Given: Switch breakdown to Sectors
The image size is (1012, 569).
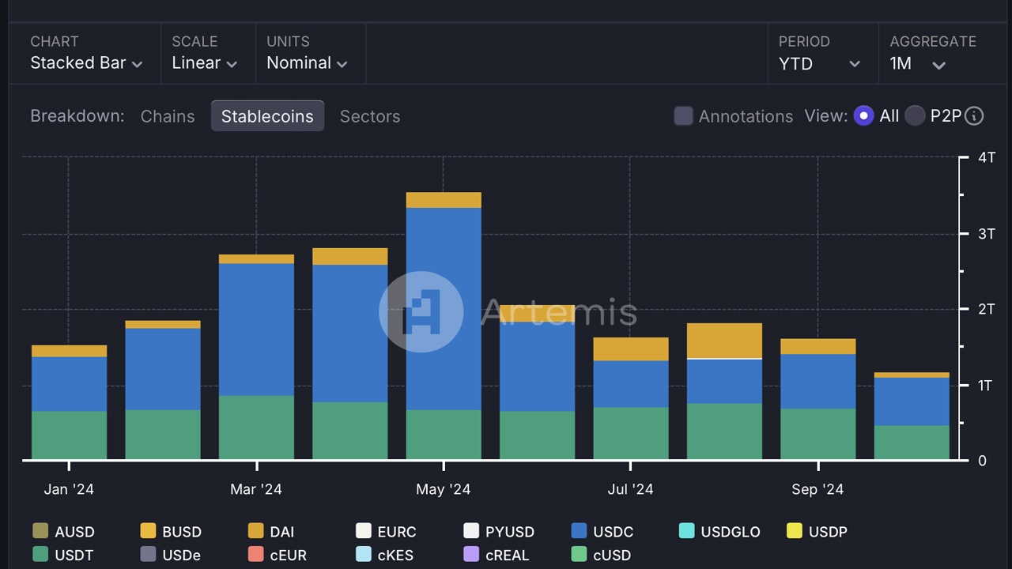Looking at the screenshot, I should tap(370, 116).
